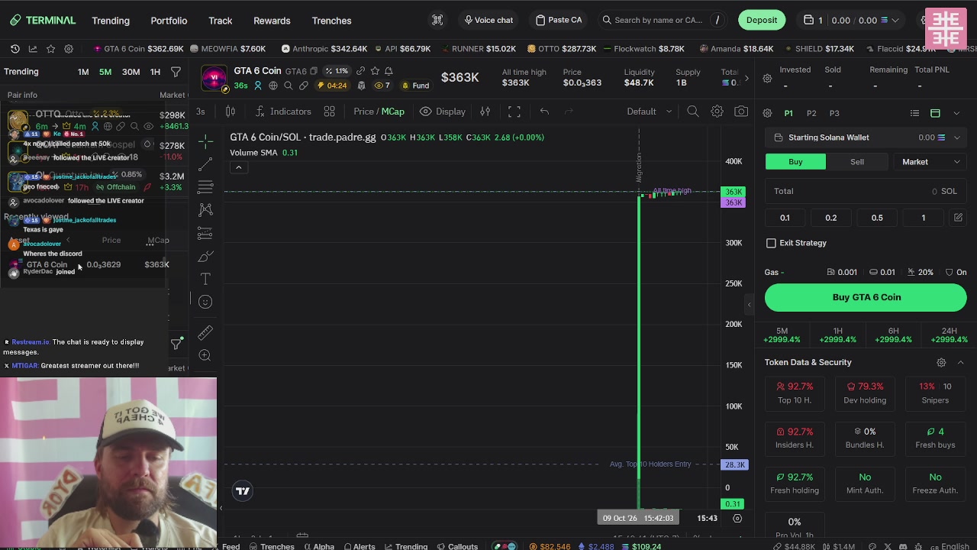The height and width of the screenshot is (550, 977).
Task: Expand the Default layout dropdown
Action: click(x=650, y=112)
